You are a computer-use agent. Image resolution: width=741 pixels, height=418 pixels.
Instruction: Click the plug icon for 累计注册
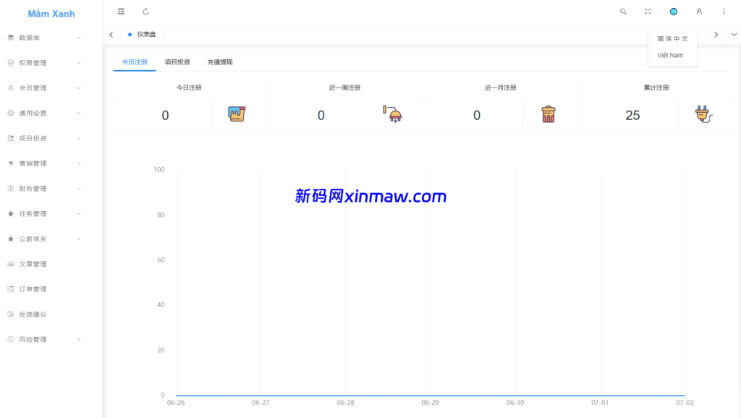(703, 114)
